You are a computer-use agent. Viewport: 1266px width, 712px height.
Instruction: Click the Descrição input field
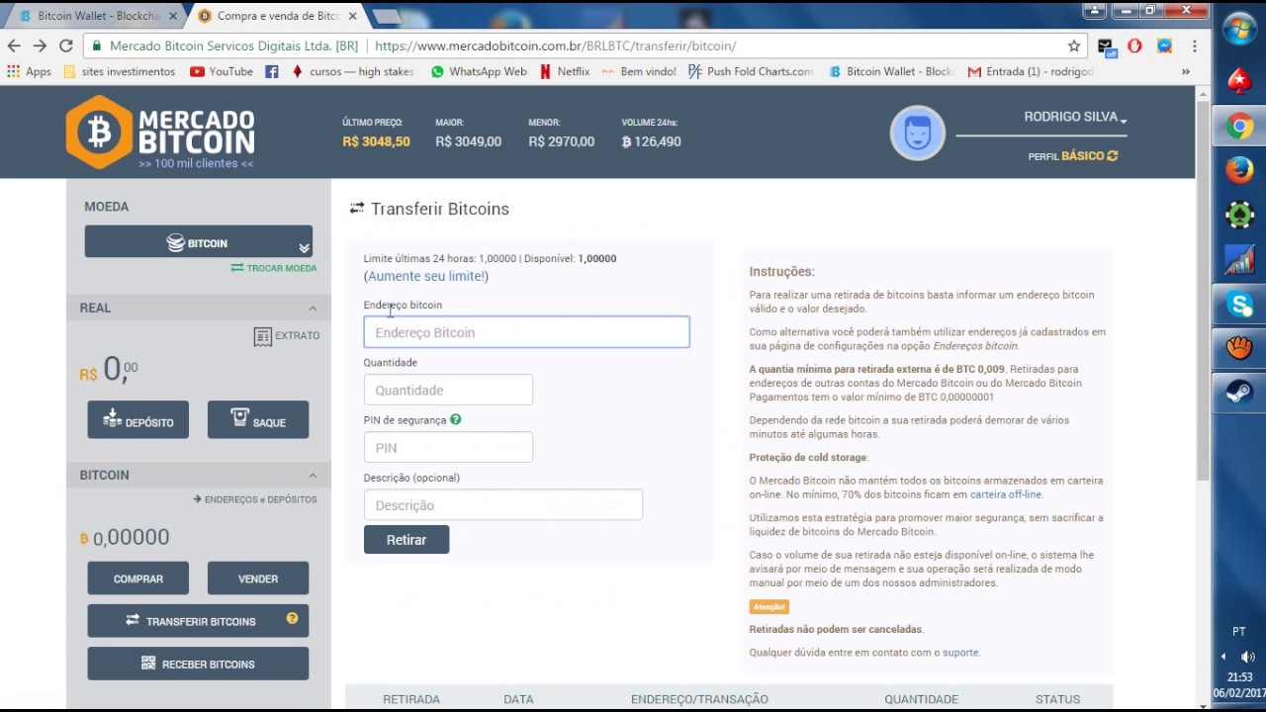click(x=502, y=505)
